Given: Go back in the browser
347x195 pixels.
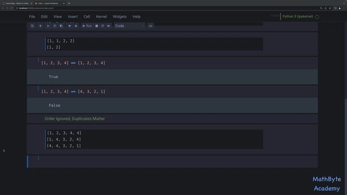Looking at the screenshot, I should [x=3, y=8].
